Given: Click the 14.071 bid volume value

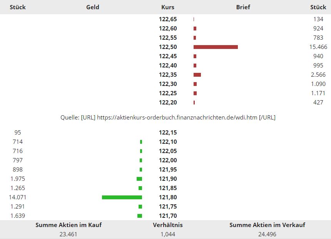Looking at the screenshot, I should tap(17, 197).
